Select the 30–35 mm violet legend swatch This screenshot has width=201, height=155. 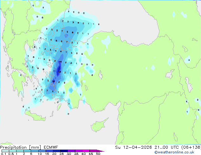[x=71, y=151]
